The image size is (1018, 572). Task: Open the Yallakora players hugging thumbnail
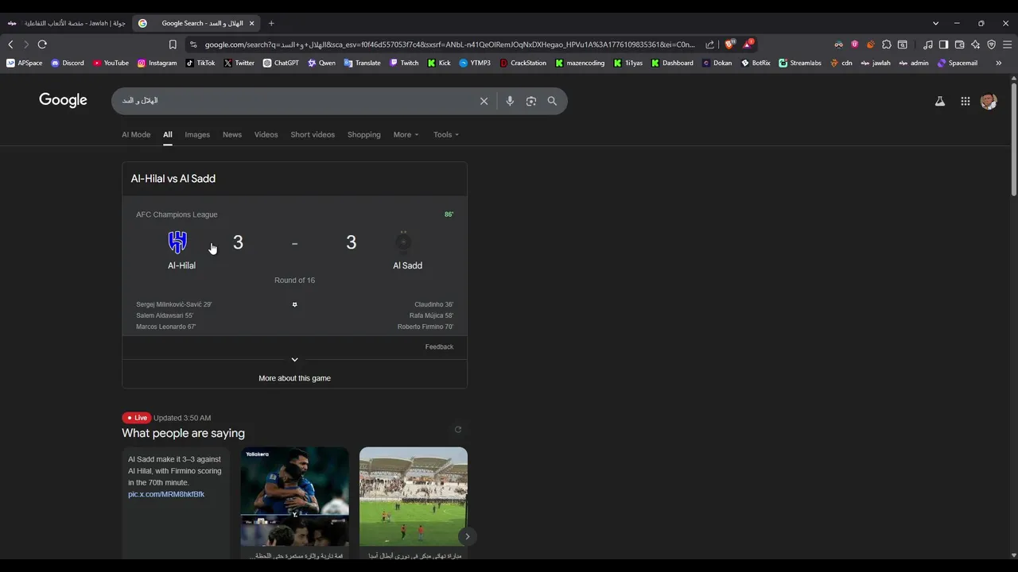tap(294, 497)
